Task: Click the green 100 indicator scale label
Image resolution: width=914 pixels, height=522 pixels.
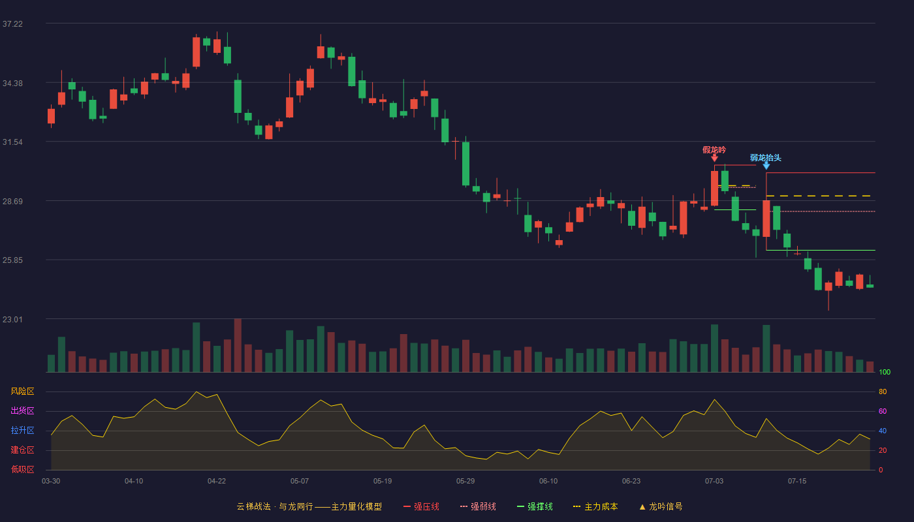Action: click(885, 373)
